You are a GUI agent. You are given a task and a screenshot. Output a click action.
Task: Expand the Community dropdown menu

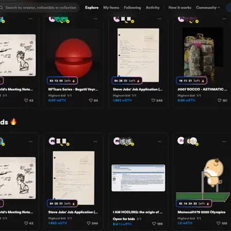(x=208, y=8)
